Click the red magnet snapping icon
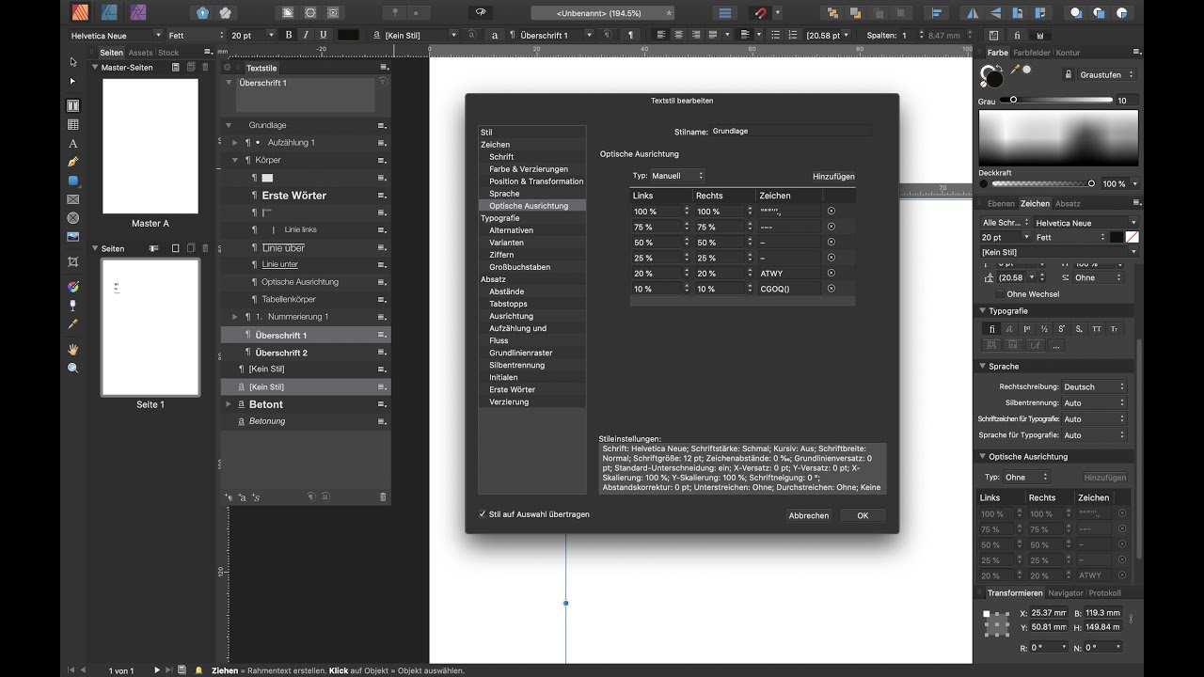Image resolution: width=1204 pixels, height=677 pixels. pyautogui.click(x=760, y=13)
